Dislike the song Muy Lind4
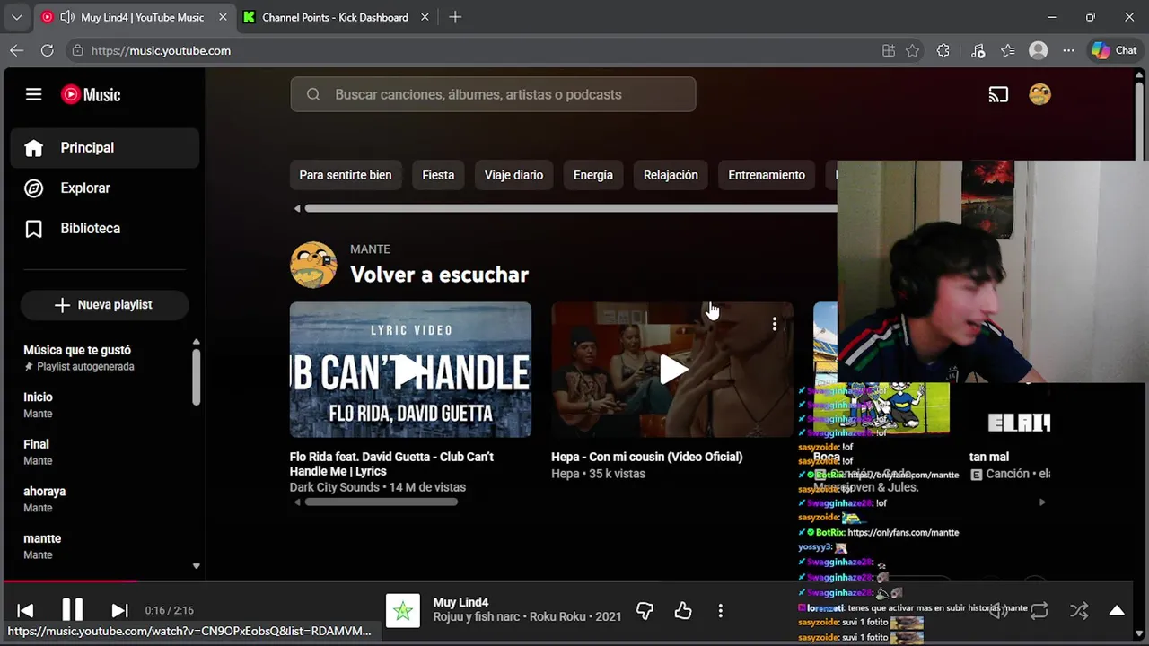 click(645, 611)
